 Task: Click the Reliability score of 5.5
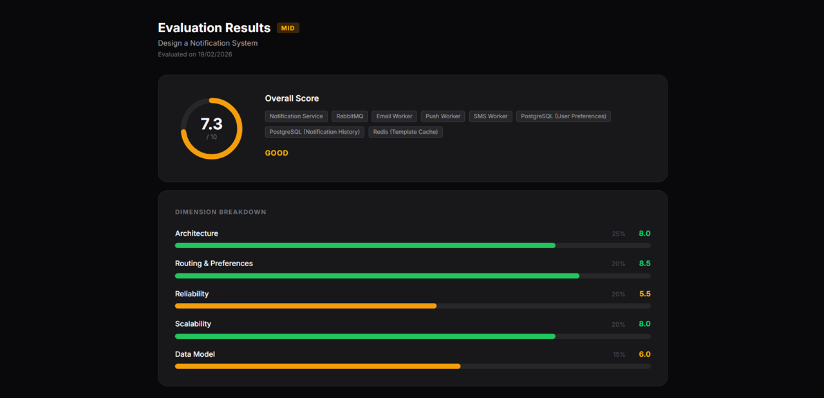[x=644, y=293]
